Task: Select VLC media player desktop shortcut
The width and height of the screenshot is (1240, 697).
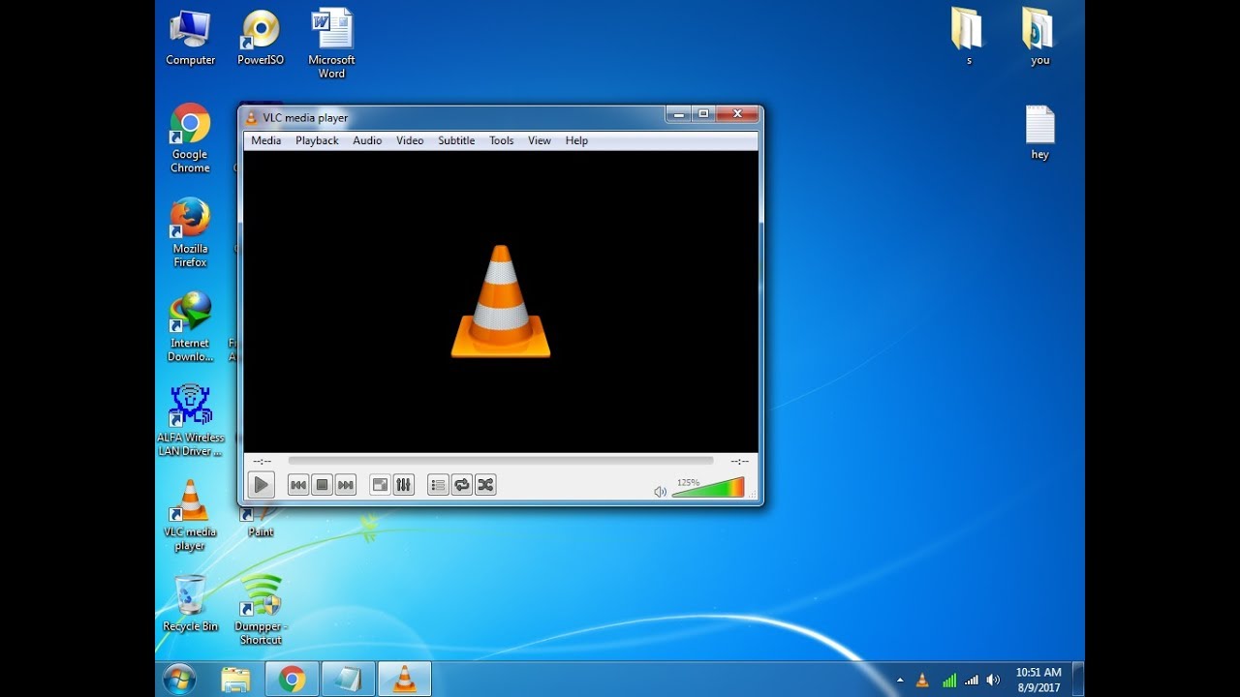Action: (x=190, y=516)
